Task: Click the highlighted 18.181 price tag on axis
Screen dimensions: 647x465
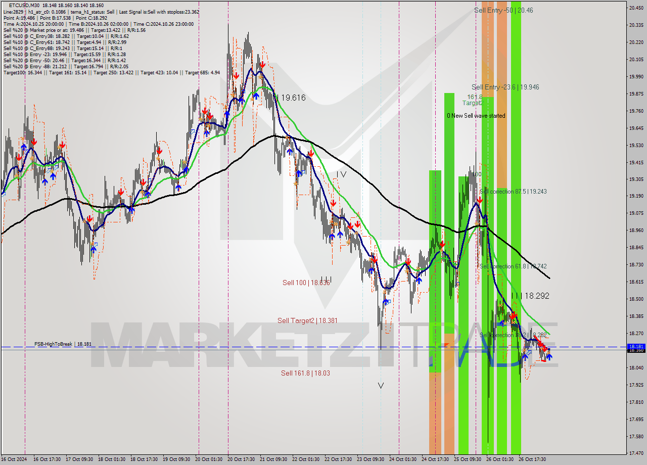Action: (x=636, y=347)
